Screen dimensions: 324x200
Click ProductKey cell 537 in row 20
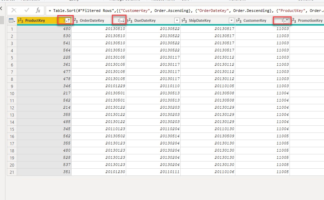pos(44,165)
